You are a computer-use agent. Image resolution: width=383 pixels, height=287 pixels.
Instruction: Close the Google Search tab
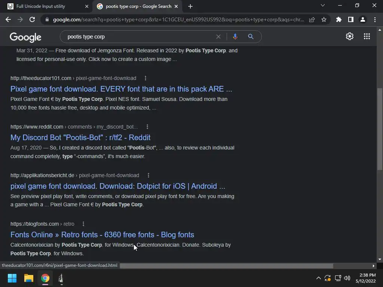pyautogui.click(x=176, y=6)
